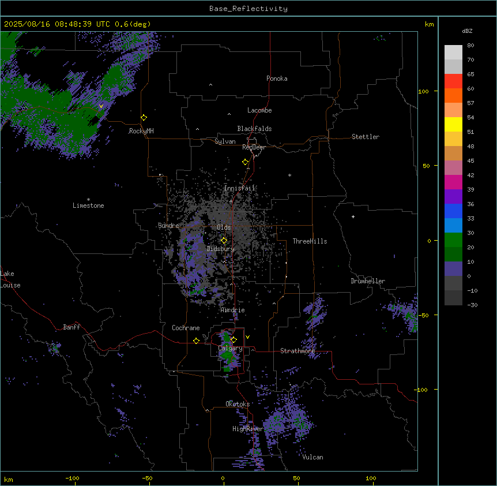Click the white caret marker southwest of Ponoka
Screen dimensions: 497x486
point(211,85)
